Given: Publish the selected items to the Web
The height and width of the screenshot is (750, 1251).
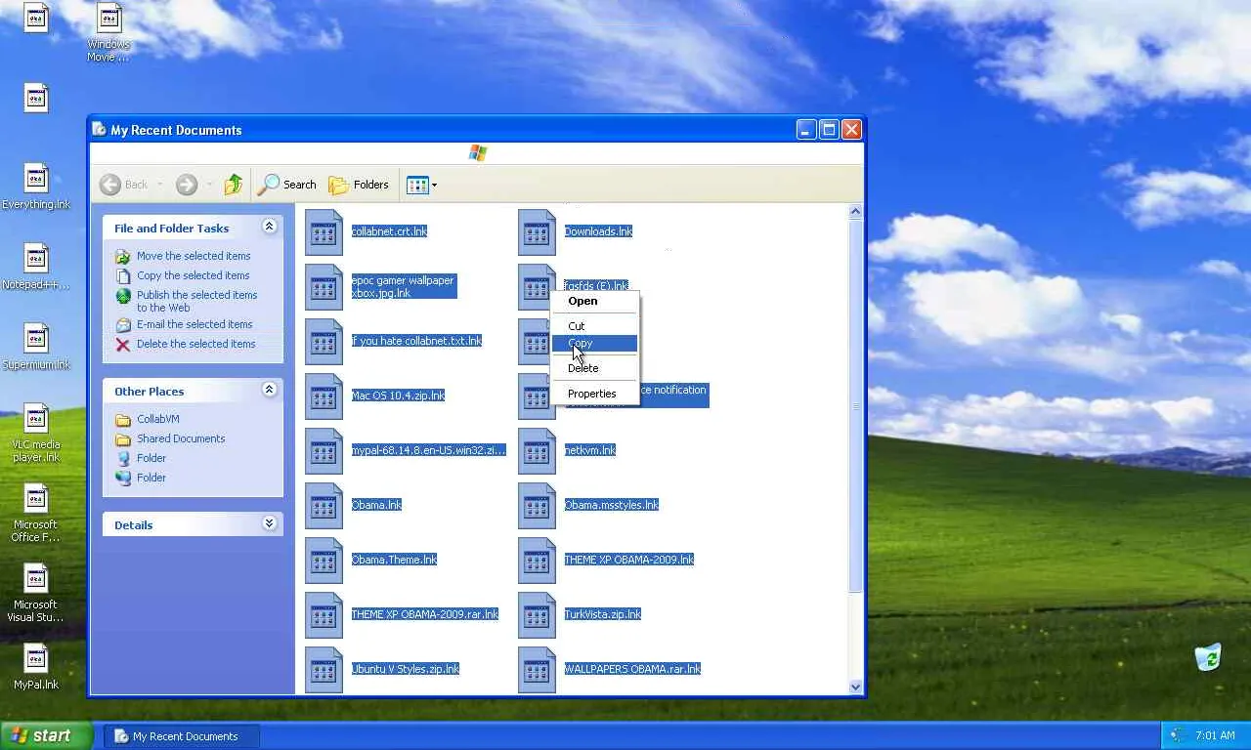Looking at the screenshot, I should (x=196, y=301).
